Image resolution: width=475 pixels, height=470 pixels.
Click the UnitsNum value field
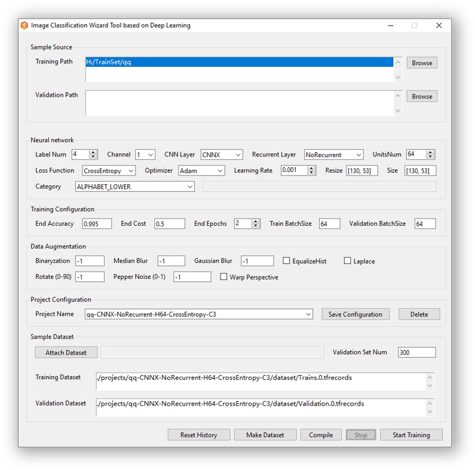[x=416, y=155]
